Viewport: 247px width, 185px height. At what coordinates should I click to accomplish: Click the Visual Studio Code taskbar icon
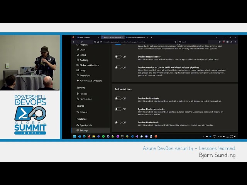coord(132,136)
